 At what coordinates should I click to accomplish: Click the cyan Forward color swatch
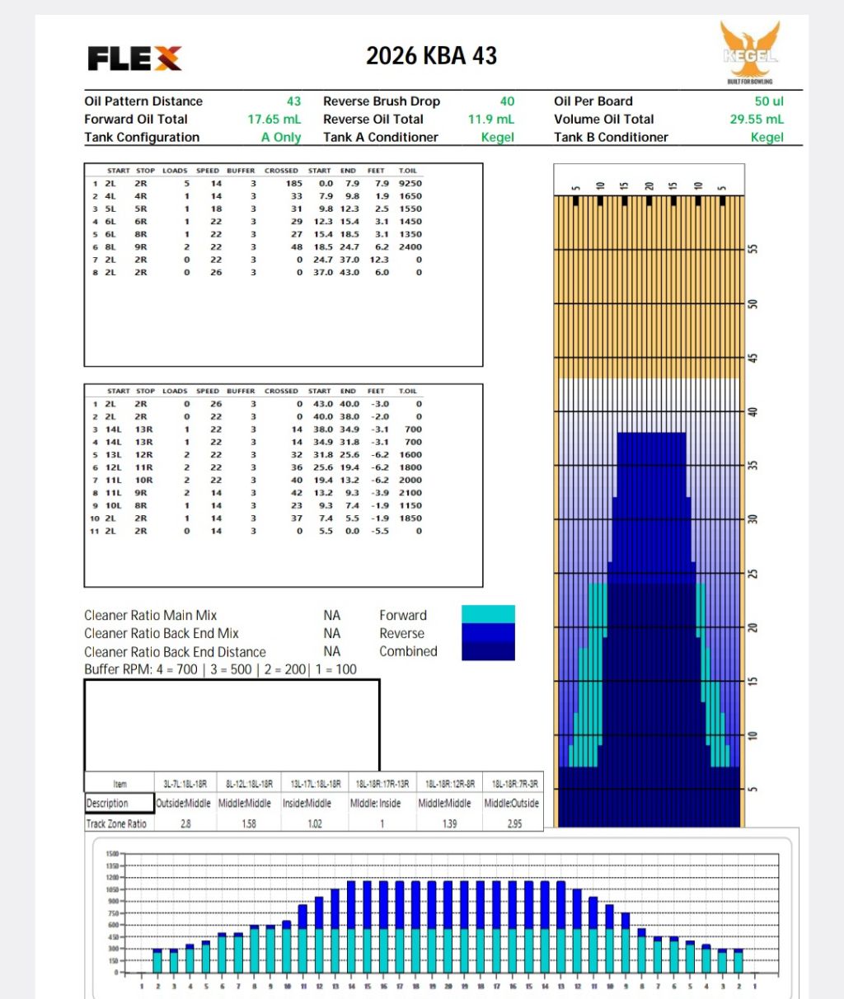(x=488, y=614)
